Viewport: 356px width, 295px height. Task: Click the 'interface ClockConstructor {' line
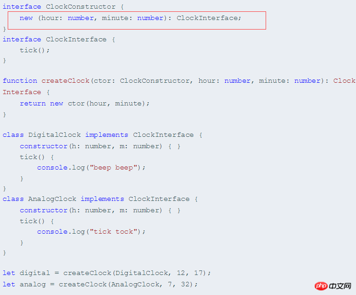click(x=63, y=6)
